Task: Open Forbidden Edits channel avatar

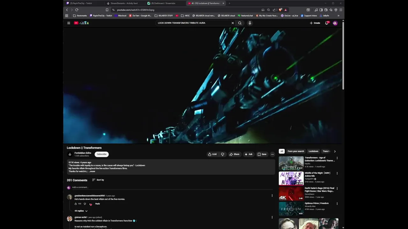Action: click(x=70, y=154)
